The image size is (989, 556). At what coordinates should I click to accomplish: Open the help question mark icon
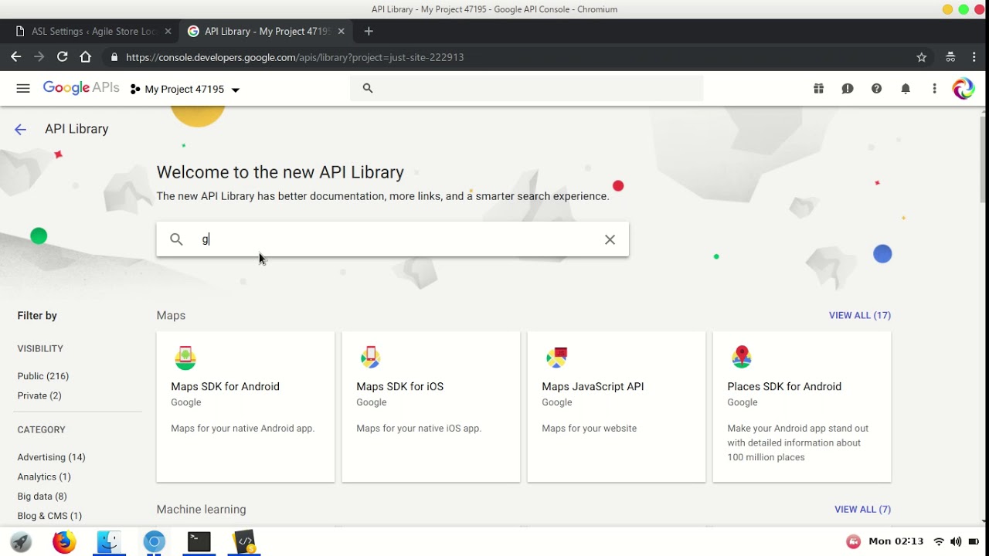point(876,89)
